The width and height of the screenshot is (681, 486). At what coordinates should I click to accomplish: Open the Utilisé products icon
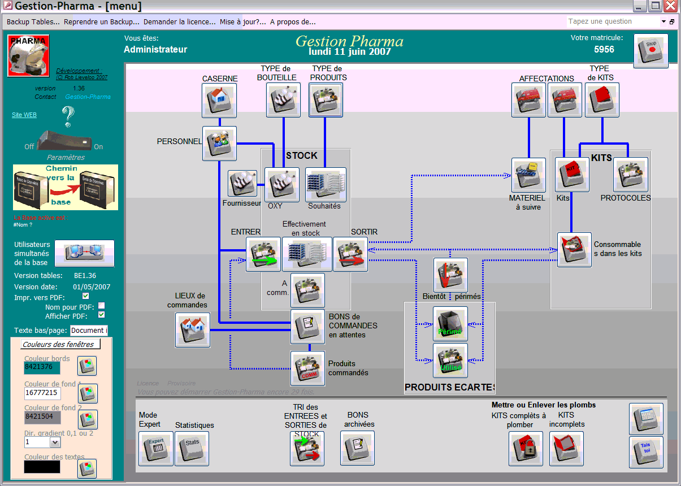(450, 361)
